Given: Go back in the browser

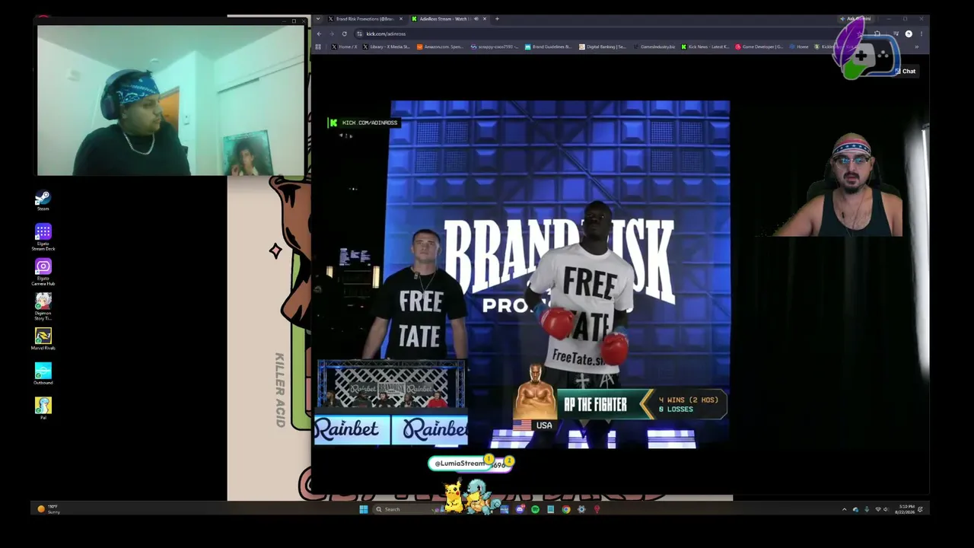Looking at the screenshot, I should [319, 33].
